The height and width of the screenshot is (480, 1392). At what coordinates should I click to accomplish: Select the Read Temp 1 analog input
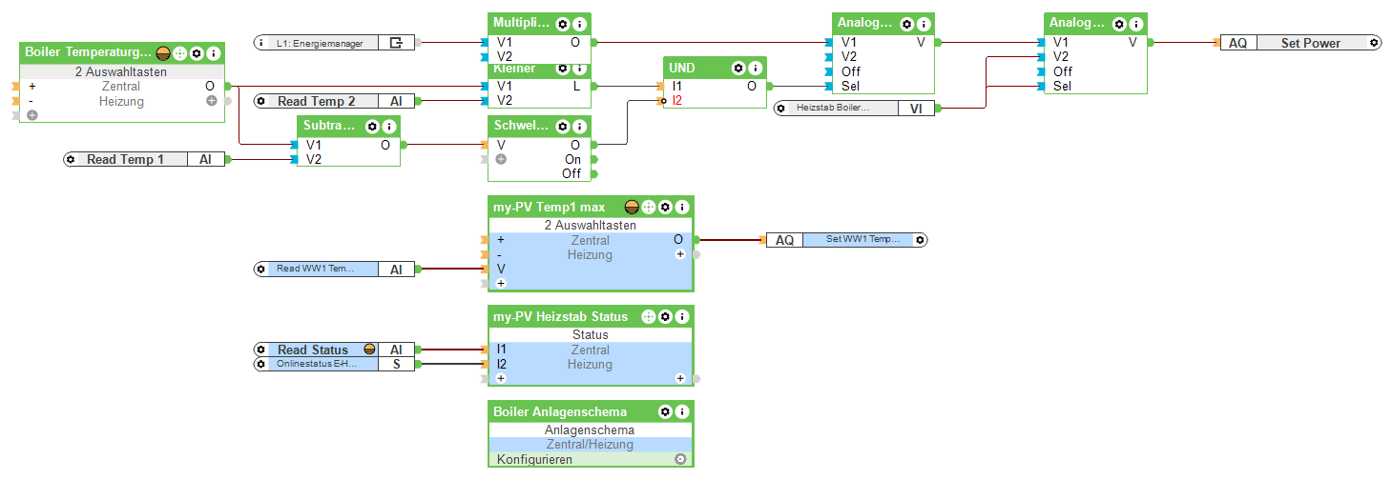point(144,159)
